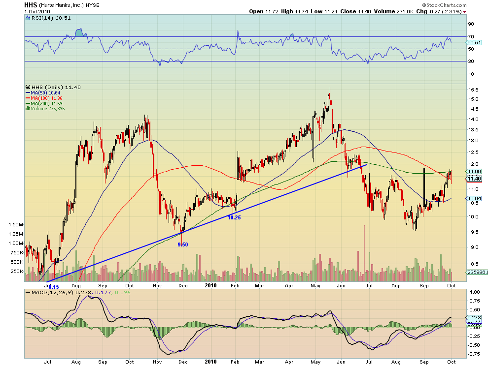This screenshot has height=366, width=488.
Task: Click the MACD 0.096 histogram value
Action: 123,292
